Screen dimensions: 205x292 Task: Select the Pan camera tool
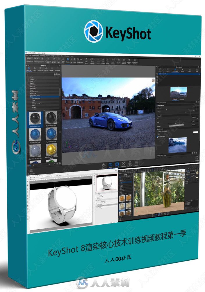72,60
